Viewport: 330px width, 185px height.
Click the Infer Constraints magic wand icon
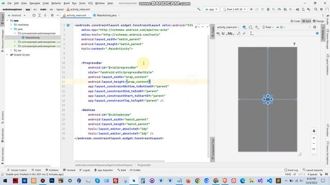244,33
